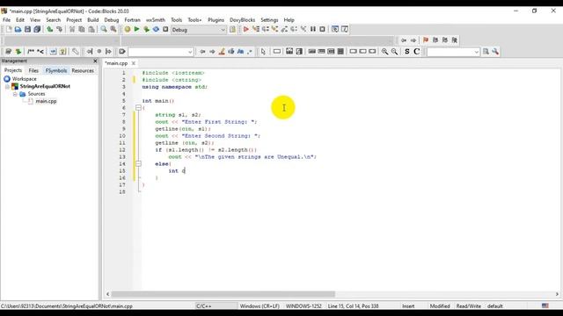Click the editor scroll right arrow

coord(557,294)
